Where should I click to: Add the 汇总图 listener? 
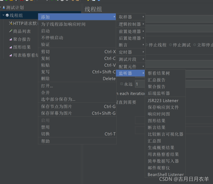coord(165,141)
